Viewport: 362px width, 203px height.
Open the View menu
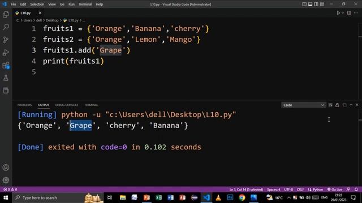coord(51,4)
